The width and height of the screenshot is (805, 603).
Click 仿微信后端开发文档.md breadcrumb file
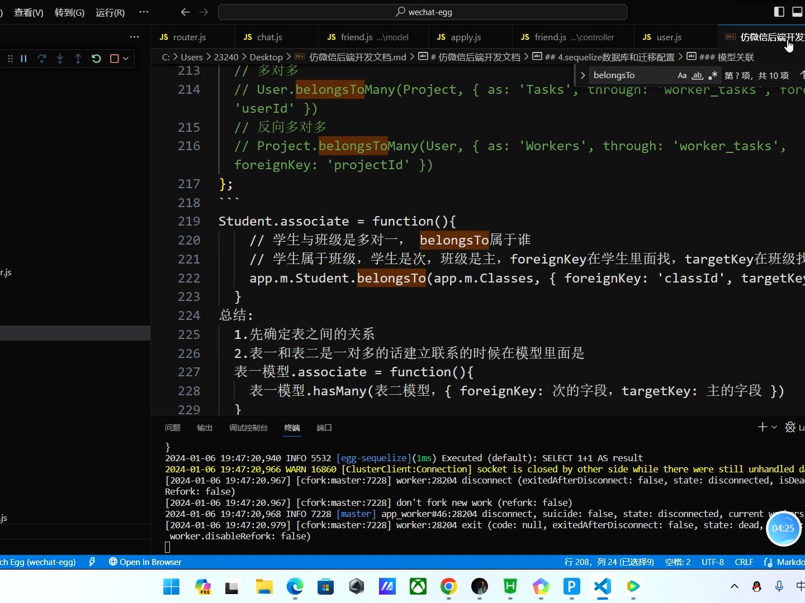357,57
